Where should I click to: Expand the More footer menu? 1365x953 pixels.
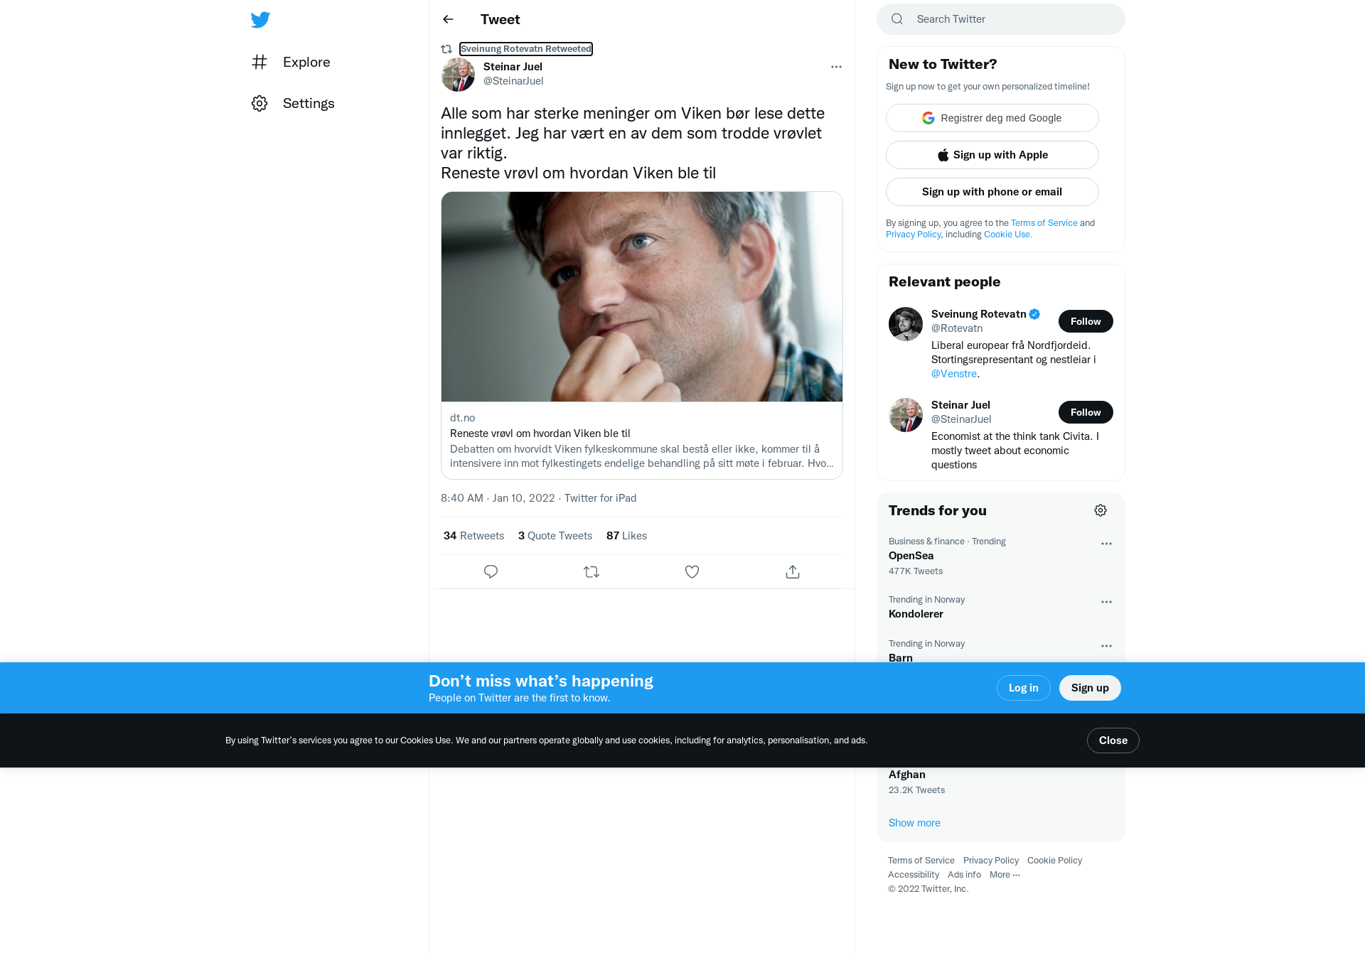tap(1005, 875)
